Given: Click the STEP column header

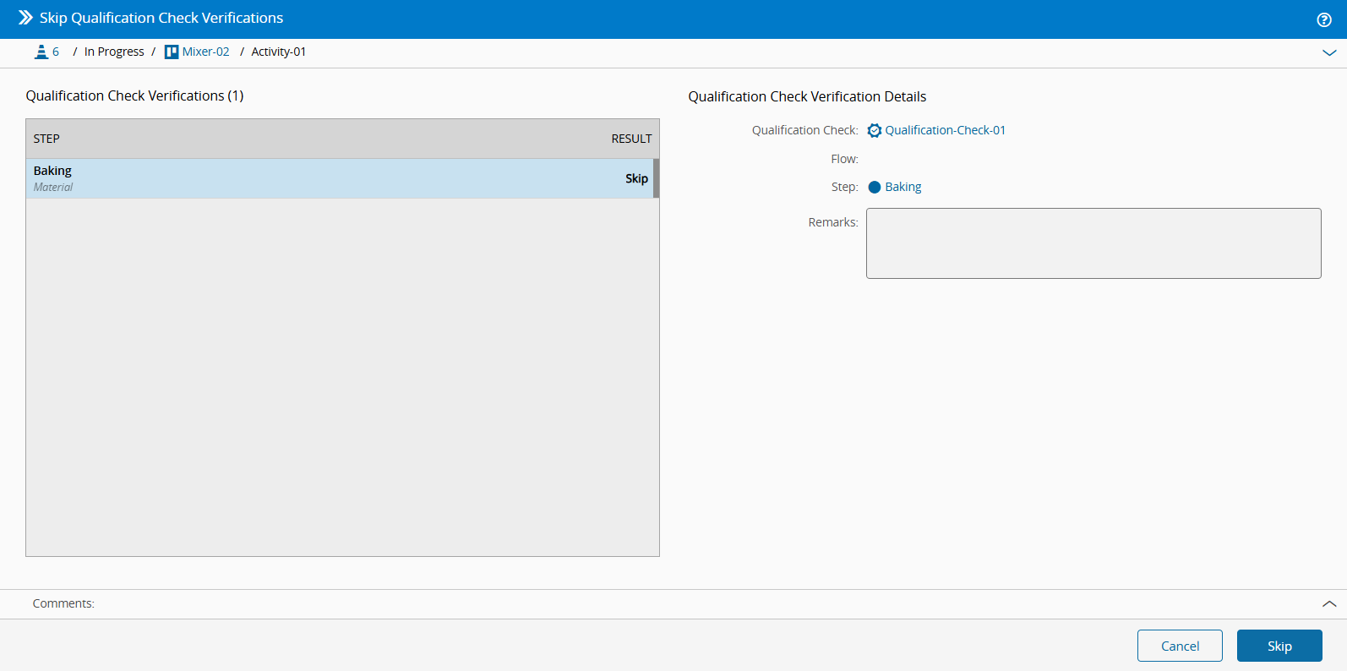Looking at the screenshot, I should [x=46, y=139].
